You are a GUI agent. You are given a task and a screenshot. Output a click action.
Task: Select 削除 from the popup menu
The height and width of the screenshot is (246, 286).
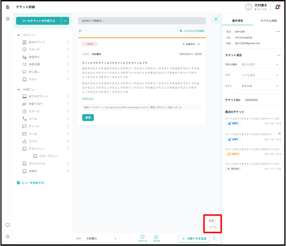[x=212, y=221]
